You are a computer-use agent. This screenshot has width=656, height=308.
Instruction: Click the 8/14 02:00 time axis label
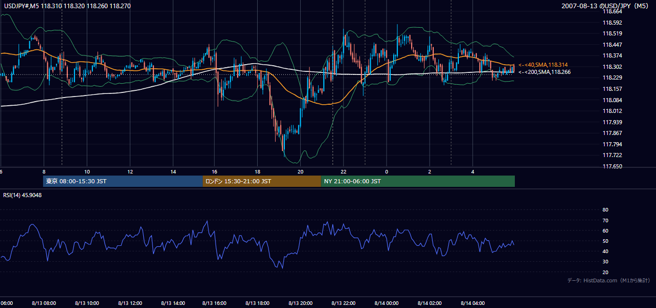(x=429, y=303)
